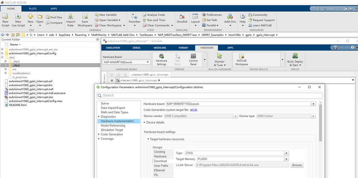Click New Variable
Screen dimensions: 358x178
click(106, 15)
